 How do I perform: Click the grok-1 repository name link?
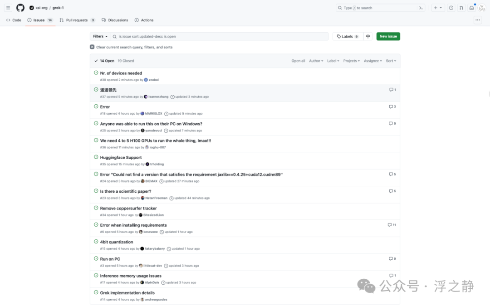58,8
